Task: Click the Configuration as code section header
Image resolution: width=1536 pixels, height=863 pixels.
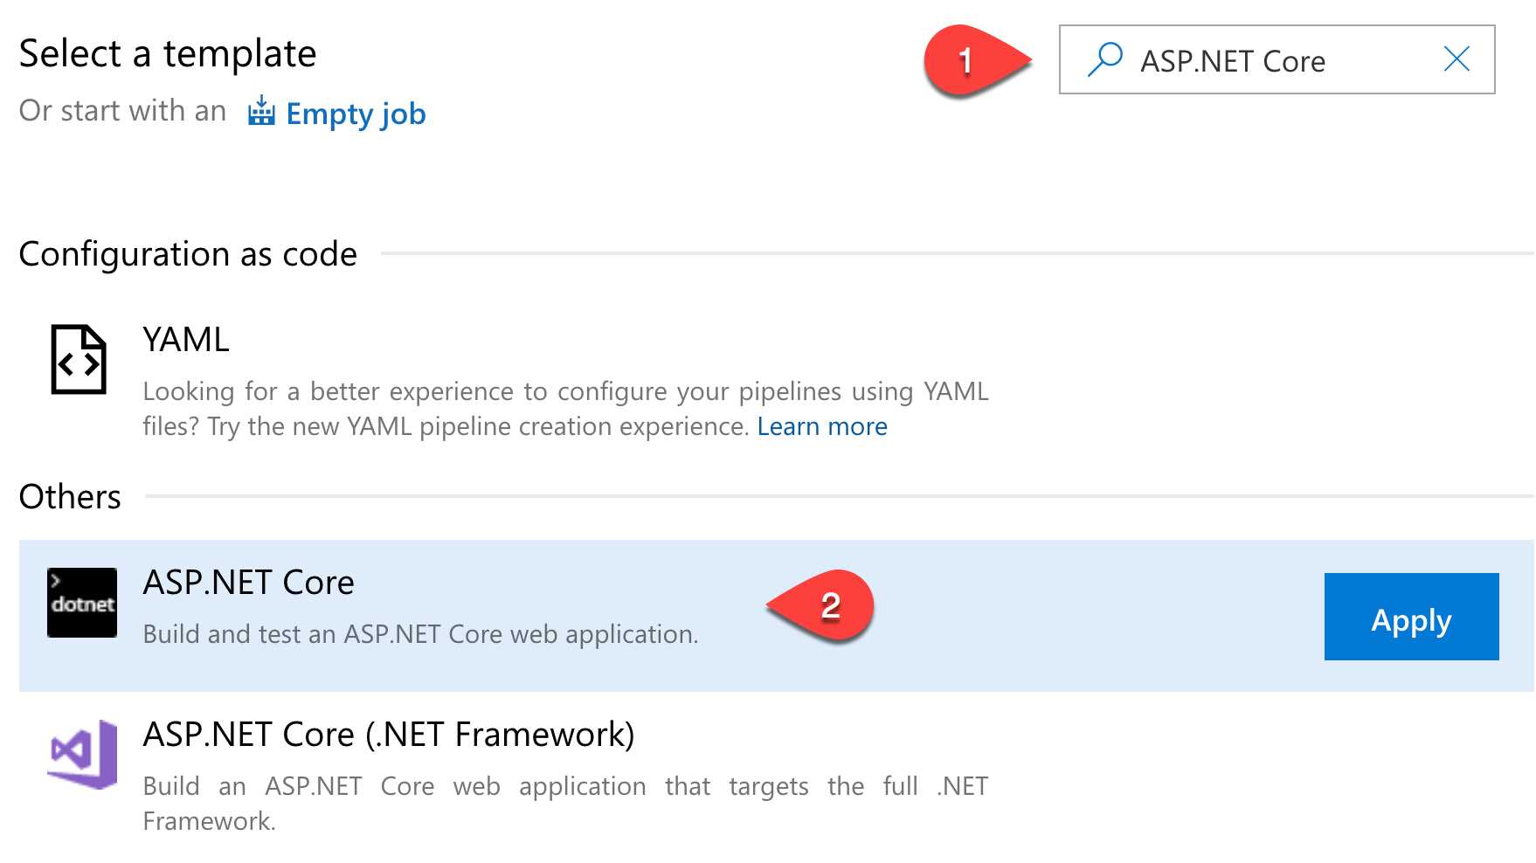Action: (x=187, y=254)
